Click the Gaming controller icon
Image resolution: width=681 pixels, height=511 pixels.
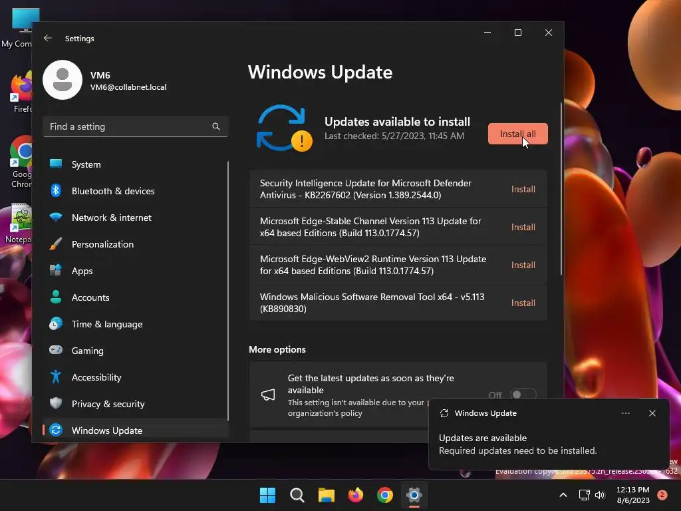tap(56, 350)
